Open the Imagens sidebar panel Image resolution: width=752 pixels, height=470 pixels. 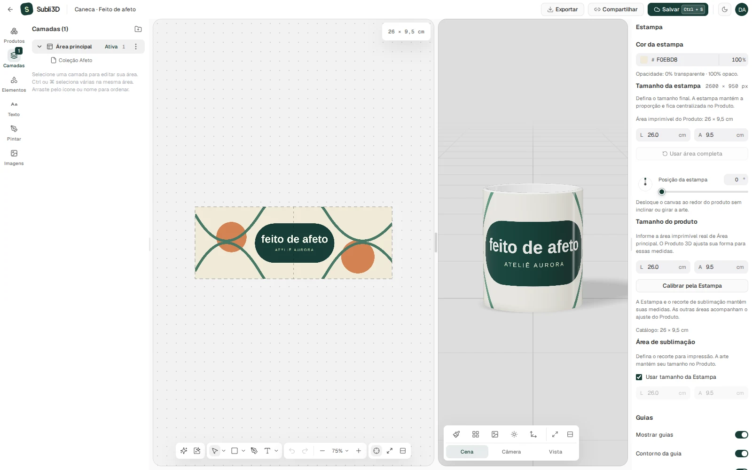tap(14, 157)
